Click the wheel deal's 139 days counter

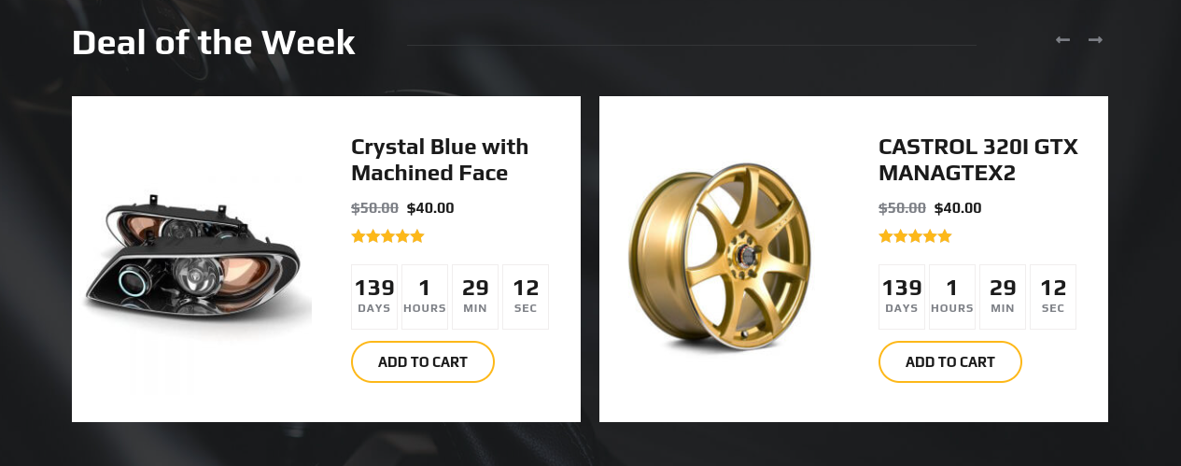point(902,297)
